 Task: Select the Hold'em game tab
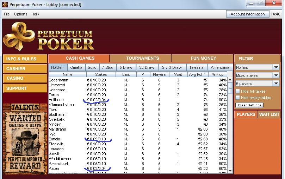pos(58,67)
